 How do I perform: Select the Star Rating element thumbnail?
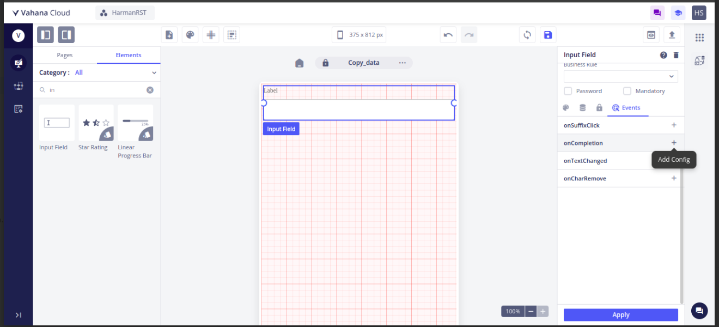pos(96,123)
